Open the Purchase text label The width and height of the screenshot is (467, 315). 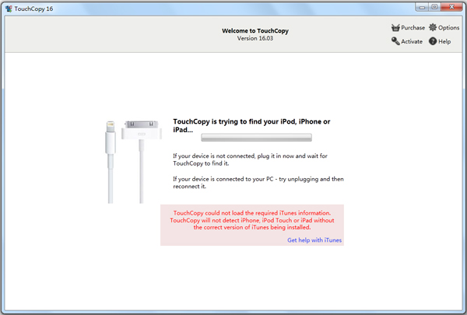(413, 28)
